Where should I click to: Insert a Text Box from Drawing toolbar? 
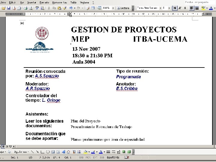point(53,152)
